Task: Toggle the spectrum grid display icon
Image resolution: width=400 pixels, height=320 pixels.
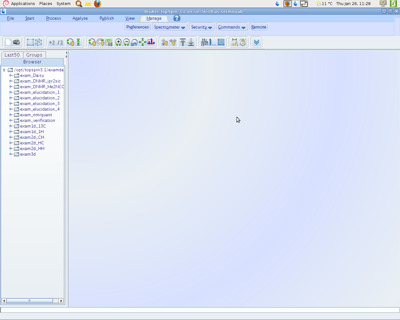Action: (221, 42)
